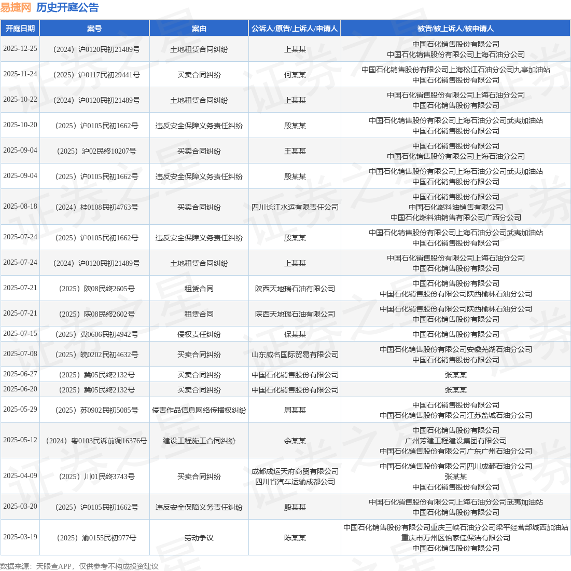Select case number (2025)陕08民终2605号

[96, 289]
